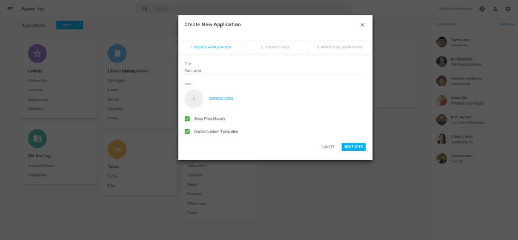The image size is (518, 240).
Task: Click the Title input field containing Contracts
Action: pyautogui.click(x=274, y=71)
